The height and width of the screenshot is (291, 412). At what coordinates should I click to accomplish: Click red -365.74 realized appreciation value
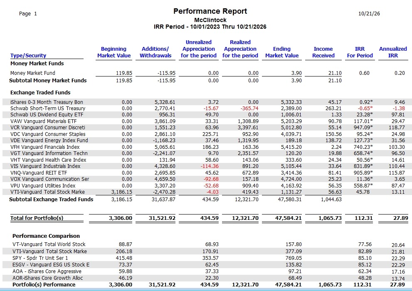249,108
